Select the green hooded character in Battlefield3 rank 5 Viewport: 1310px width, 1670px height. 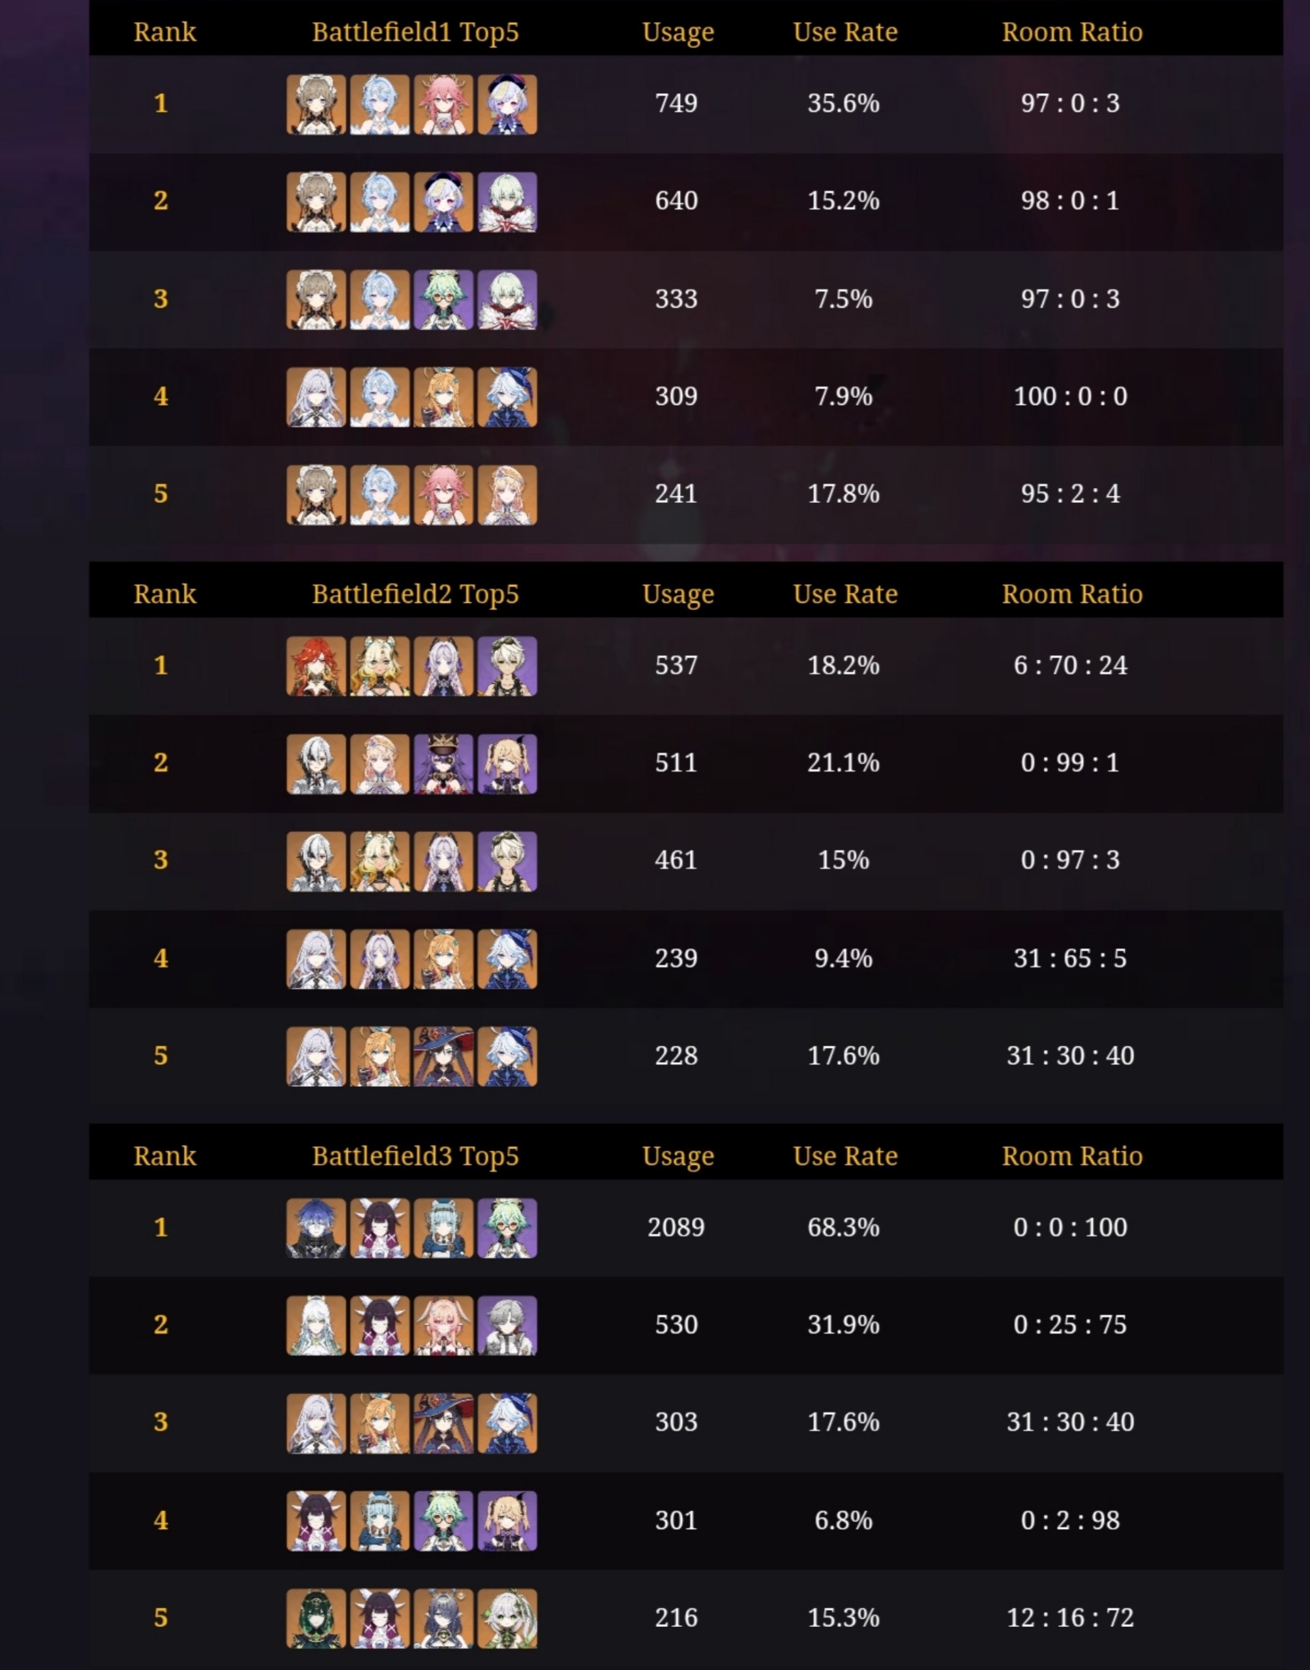click(316, 1618)
